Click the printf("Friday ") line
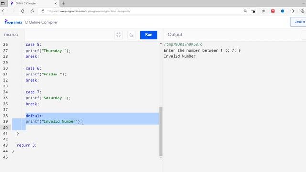 pyautogui.click(x=46, y=75)
